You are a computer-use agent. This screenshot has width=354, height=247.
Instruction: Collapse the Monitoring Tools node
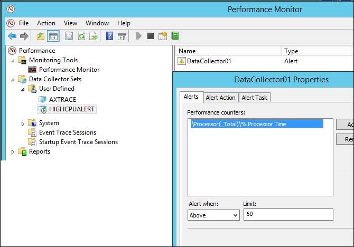pos(13,60)
